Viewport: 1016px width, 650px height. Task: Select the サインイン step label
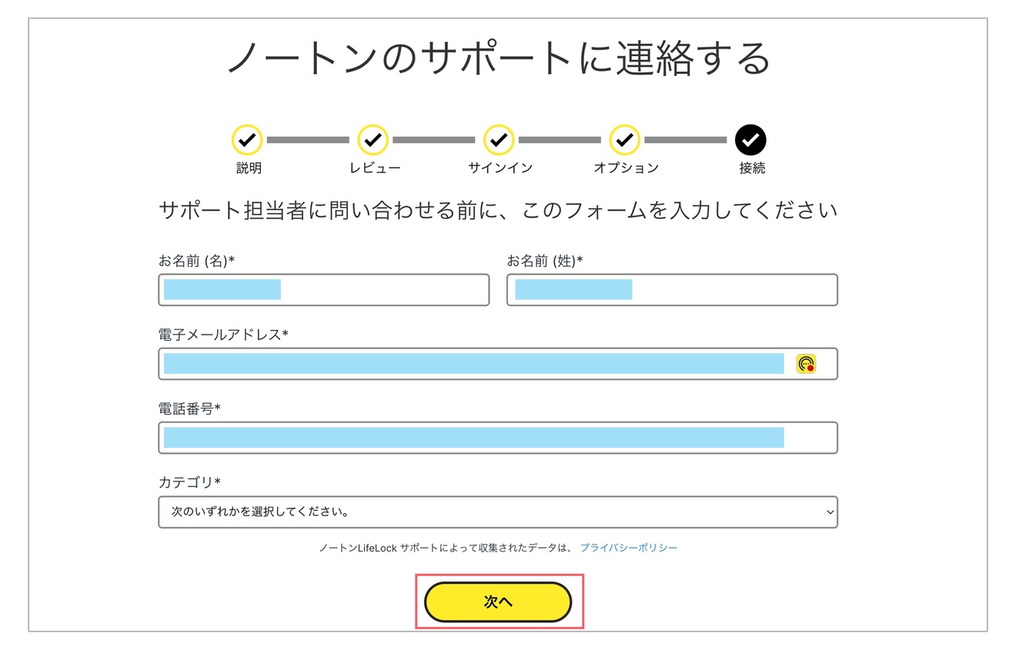500,168
